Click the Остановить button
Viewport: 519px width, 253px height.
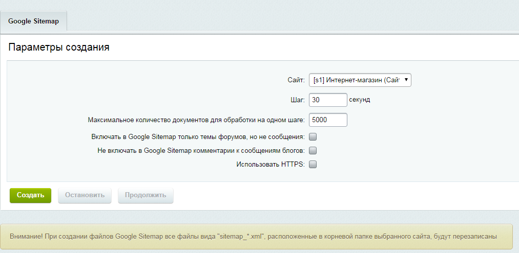[85, 195]
